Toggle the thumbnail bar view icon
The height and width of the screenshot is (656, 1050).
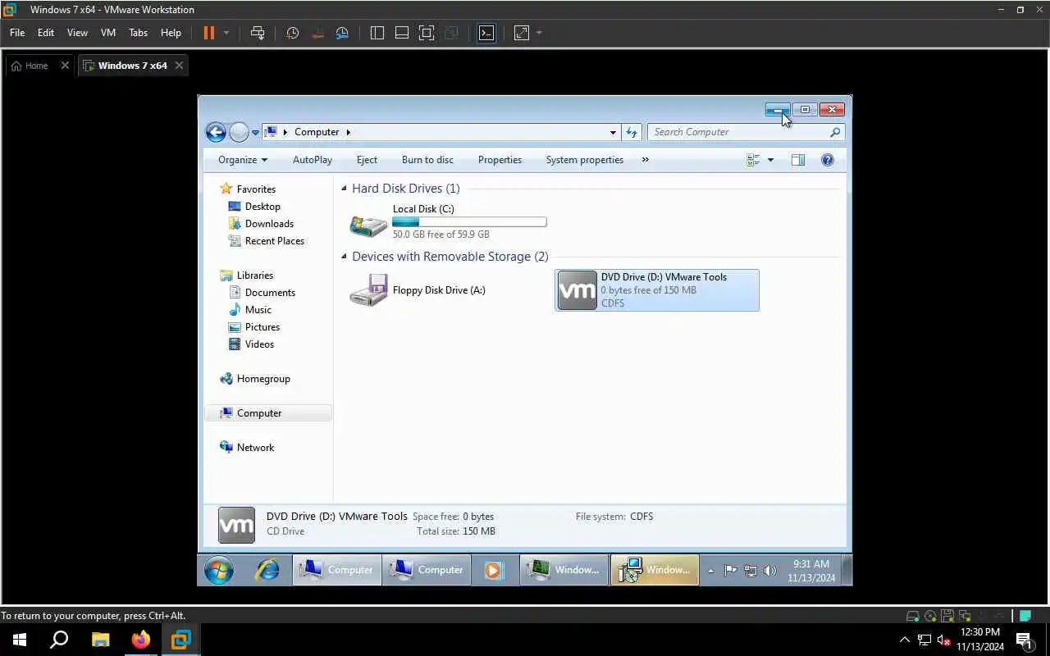point(402,33)
